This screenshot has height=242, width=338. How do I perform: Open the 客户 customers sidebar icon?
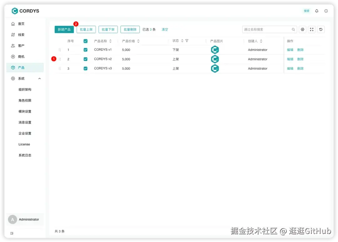(x=13, y=45)
